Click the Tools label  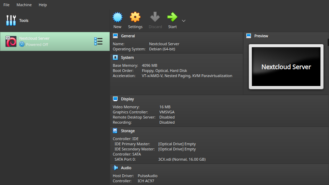pyautogui.click(x=24, y=21)
